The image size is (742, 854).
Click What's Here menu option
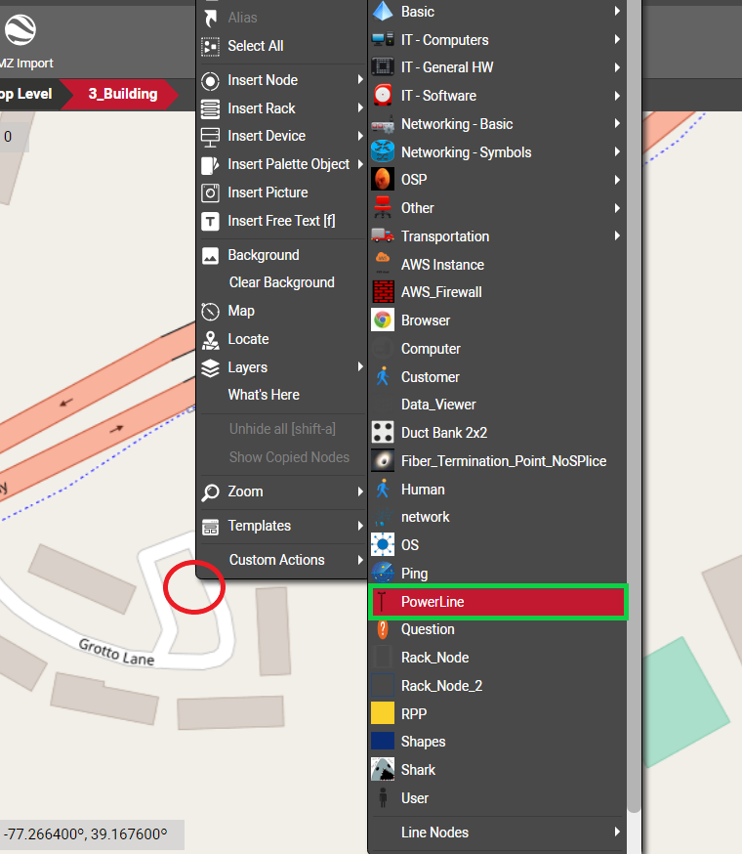264,395
